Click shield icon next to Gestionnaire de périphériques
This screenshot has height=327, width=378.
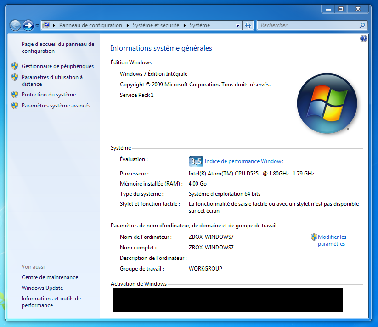pos(15,66)
